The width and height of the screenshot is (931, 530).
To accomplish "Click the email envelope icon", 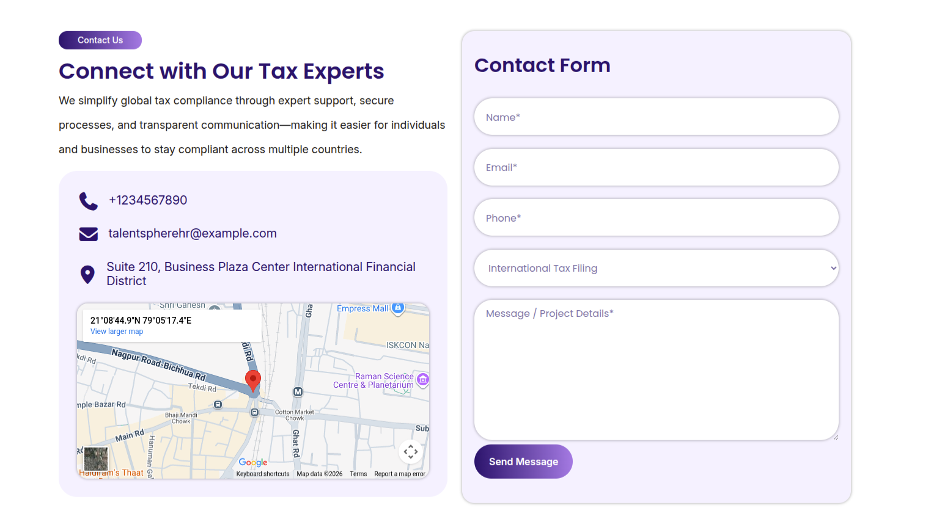I will pos(89,234).
